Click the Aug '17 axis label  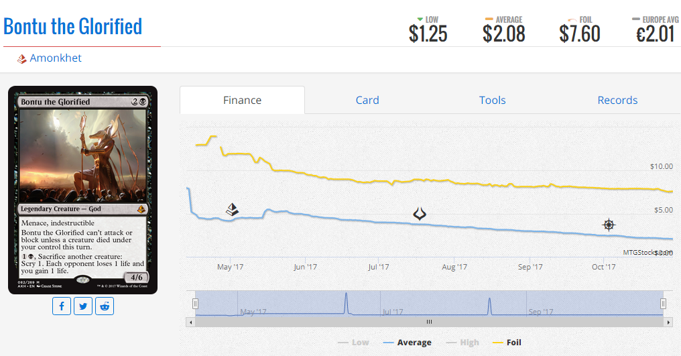point(454,267)
